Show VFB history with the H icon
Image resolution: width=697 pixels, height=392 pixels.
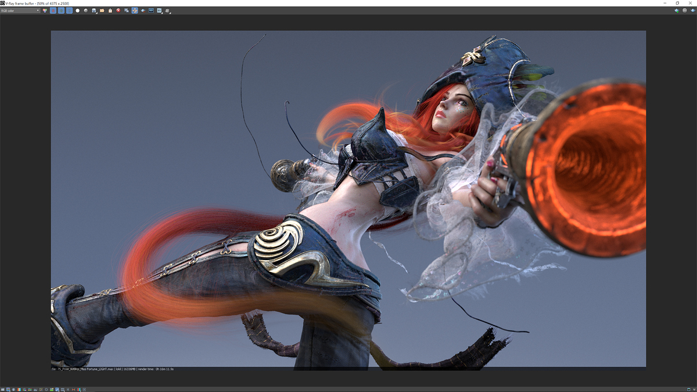pyautogui.click(x=69, y=389)
